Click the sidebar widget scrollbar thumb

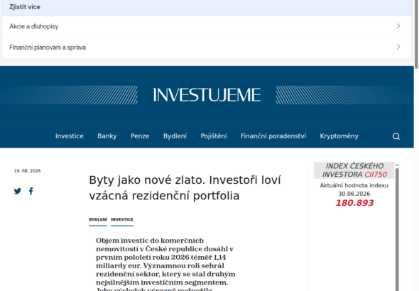point(397,229)
